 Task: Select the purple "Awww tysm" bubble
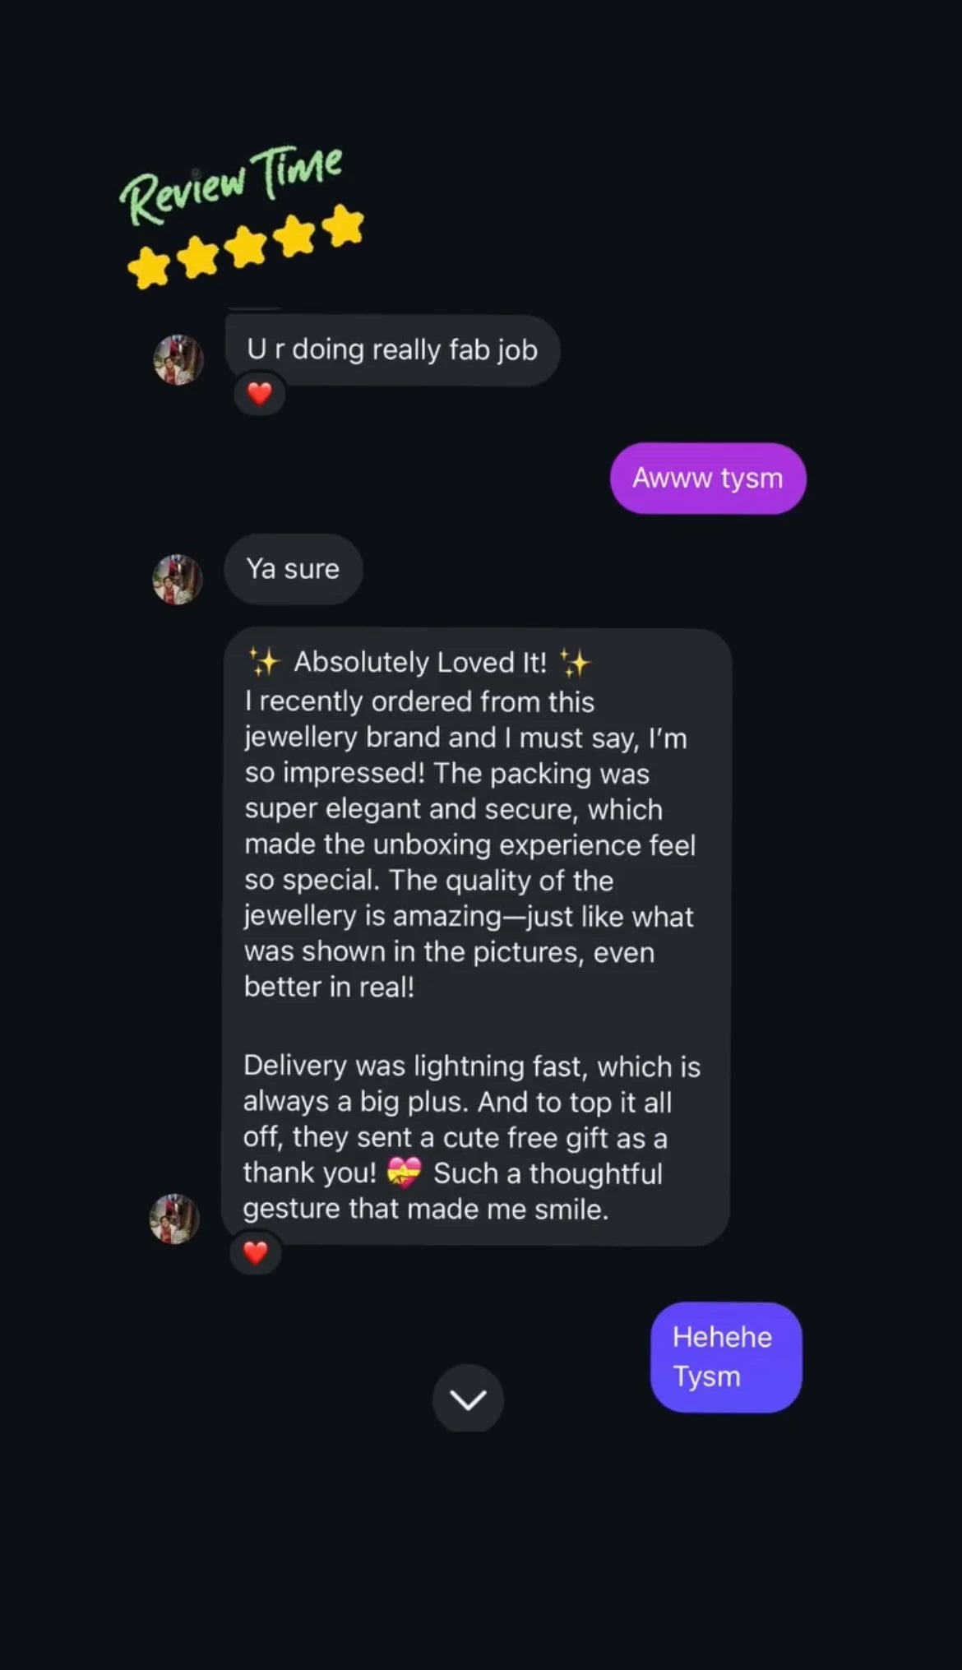707,479
